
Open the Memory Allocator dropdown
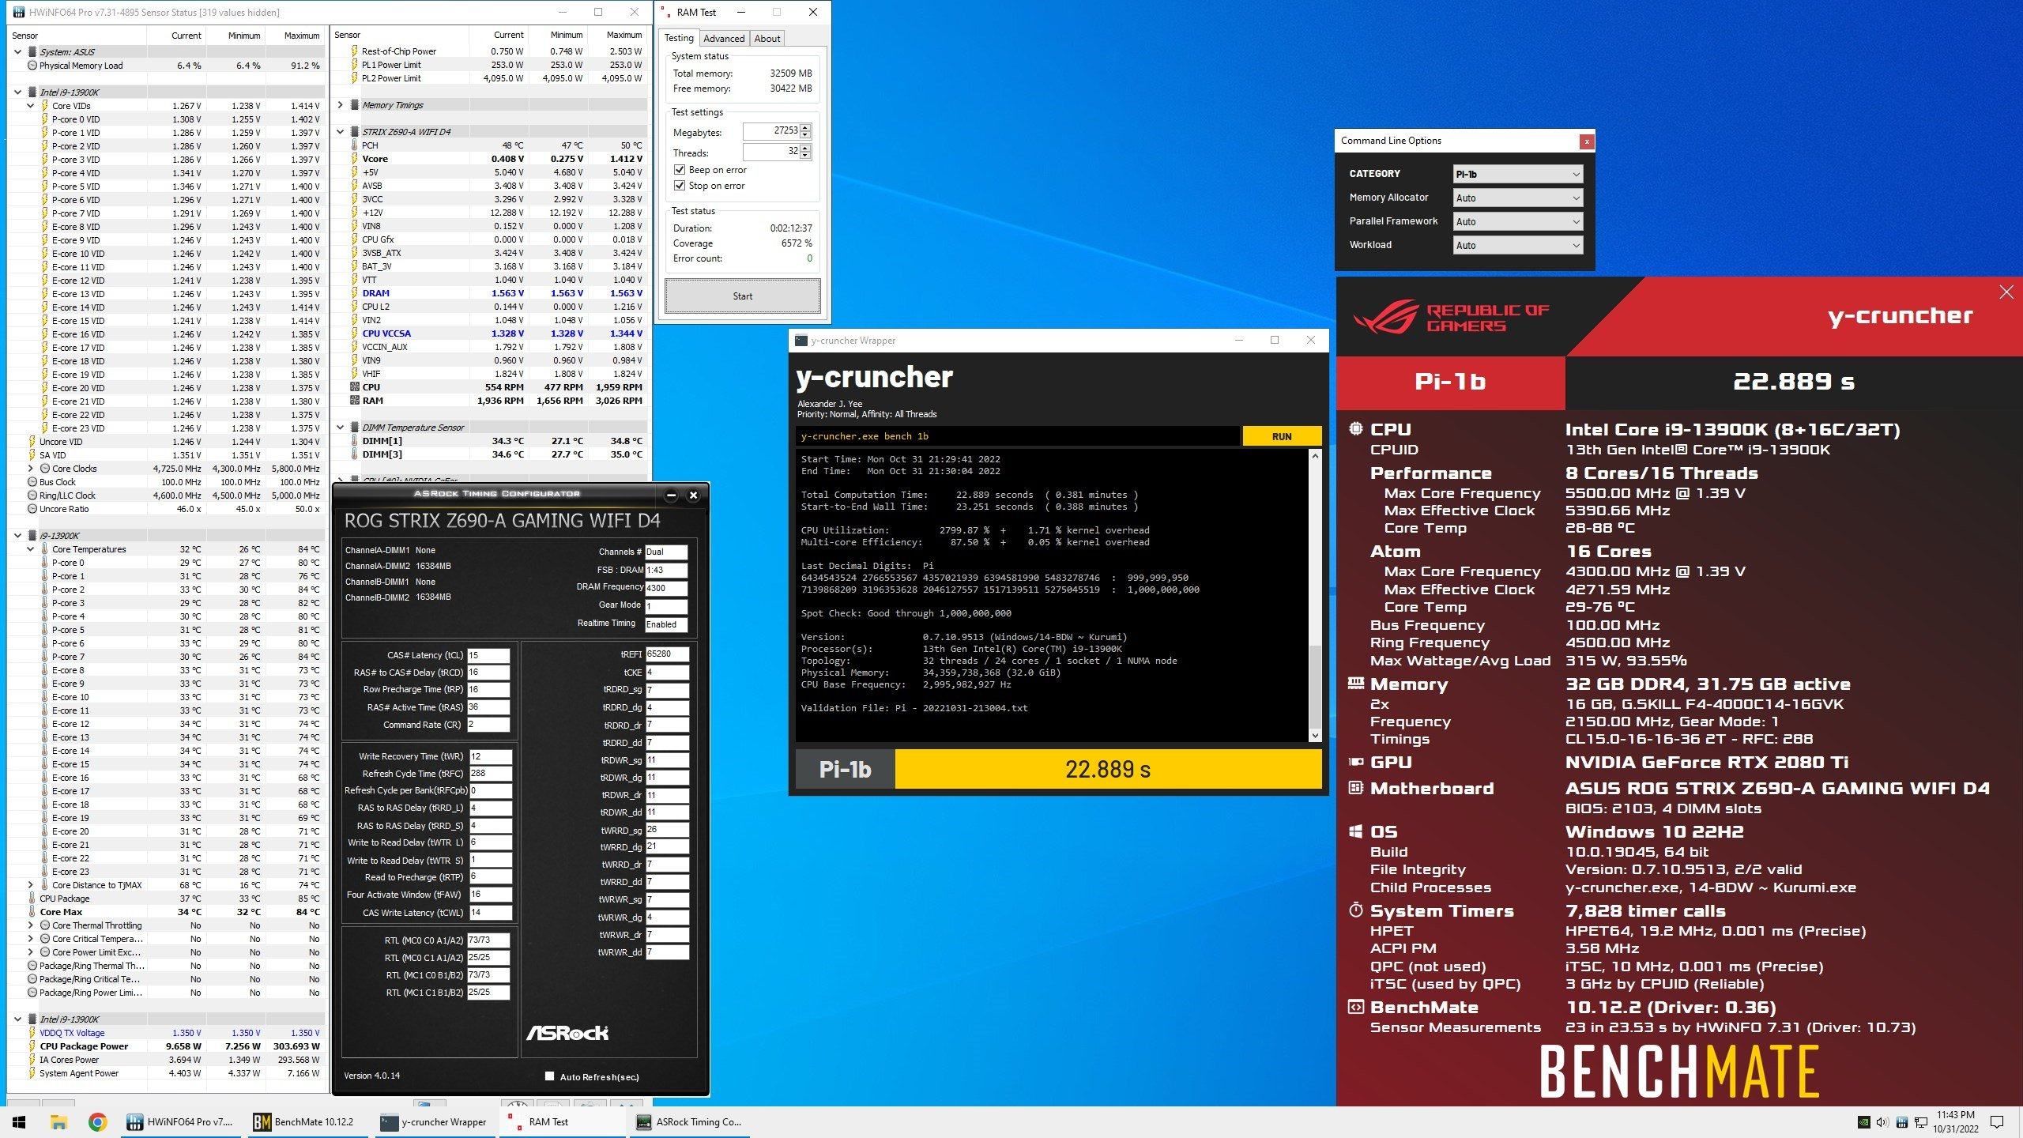tap(1517, 198)
